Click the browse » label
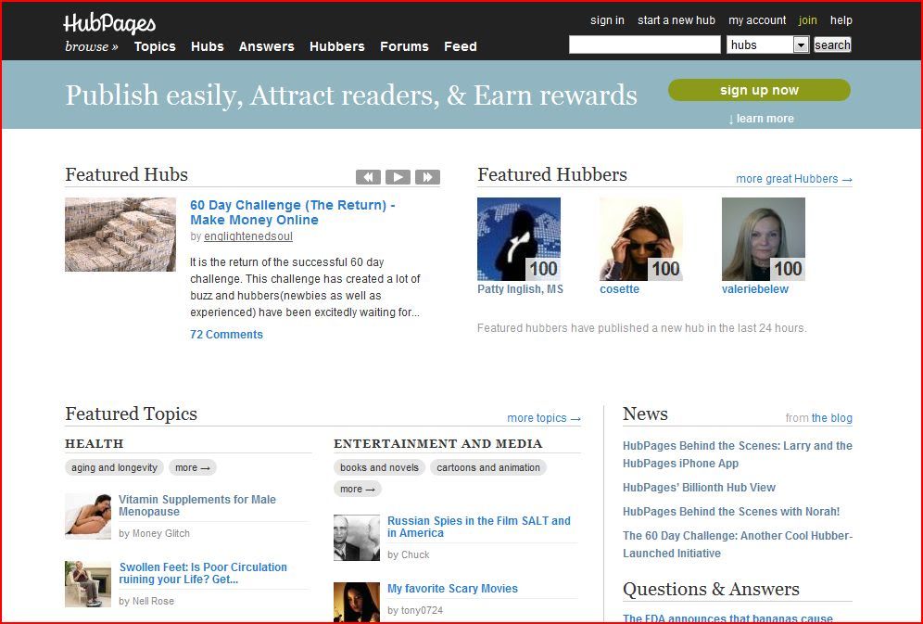This screenshot has height=624, width=923. coord(91,46)
